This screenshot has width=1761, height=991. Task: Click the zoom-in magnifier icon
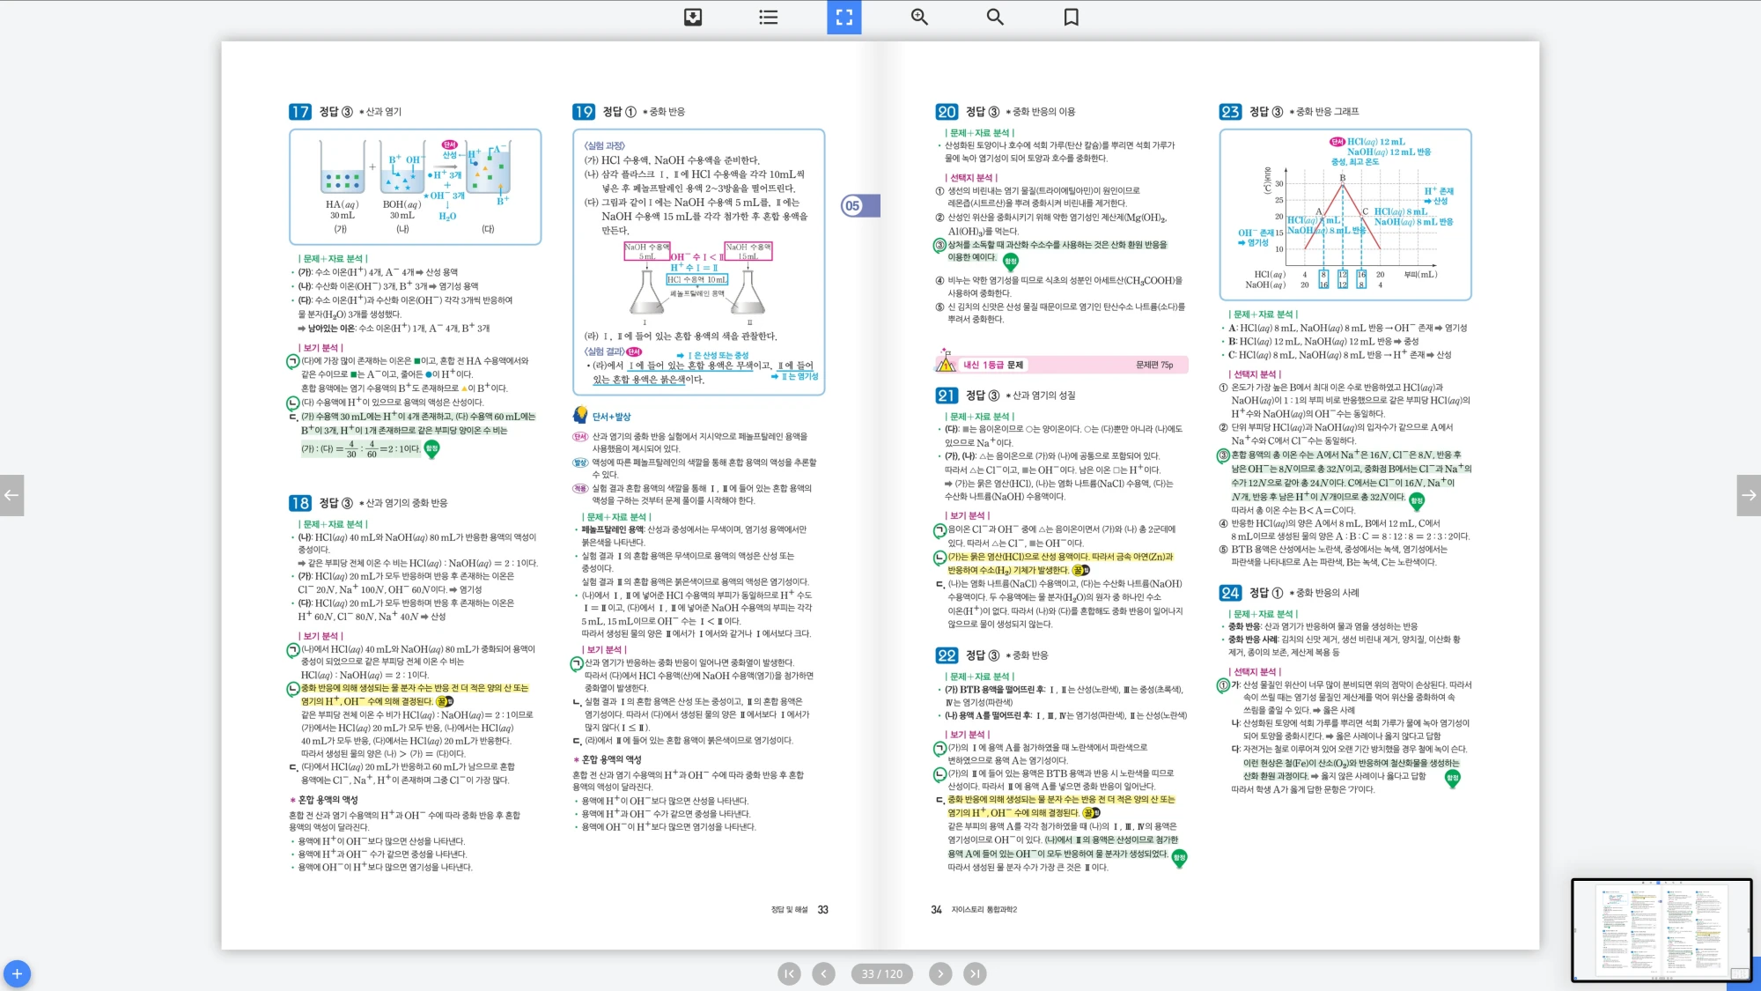coord(919,17)
